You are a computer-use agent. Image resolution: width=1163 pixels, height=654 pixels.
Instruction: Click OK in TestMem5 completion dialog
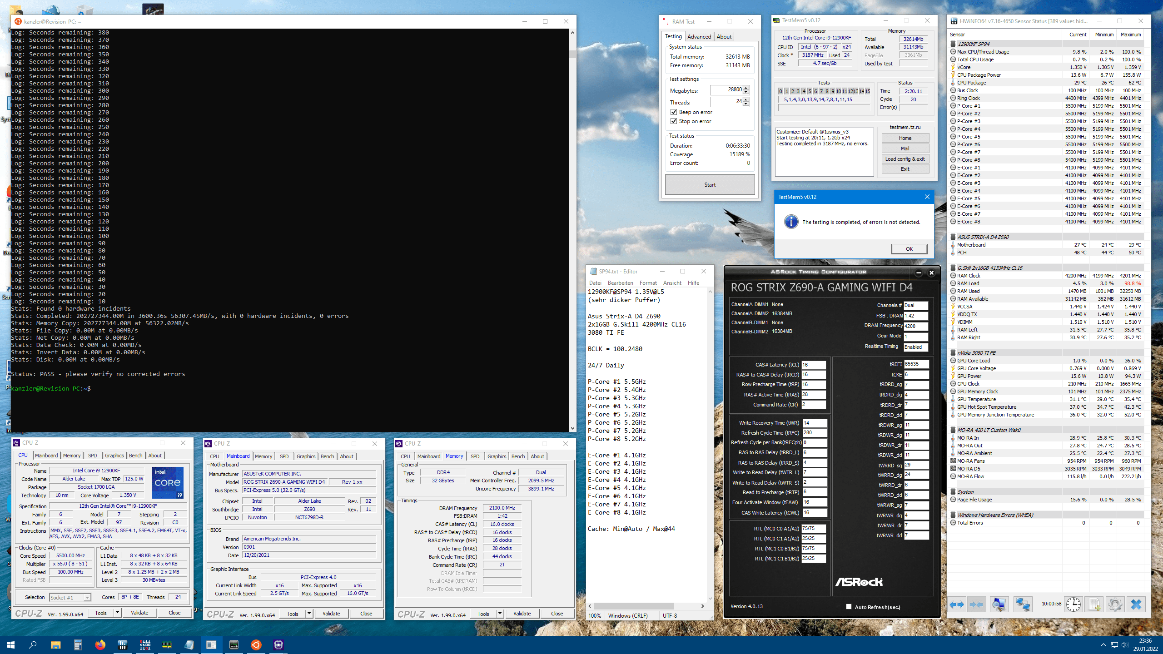click(909, 249)
